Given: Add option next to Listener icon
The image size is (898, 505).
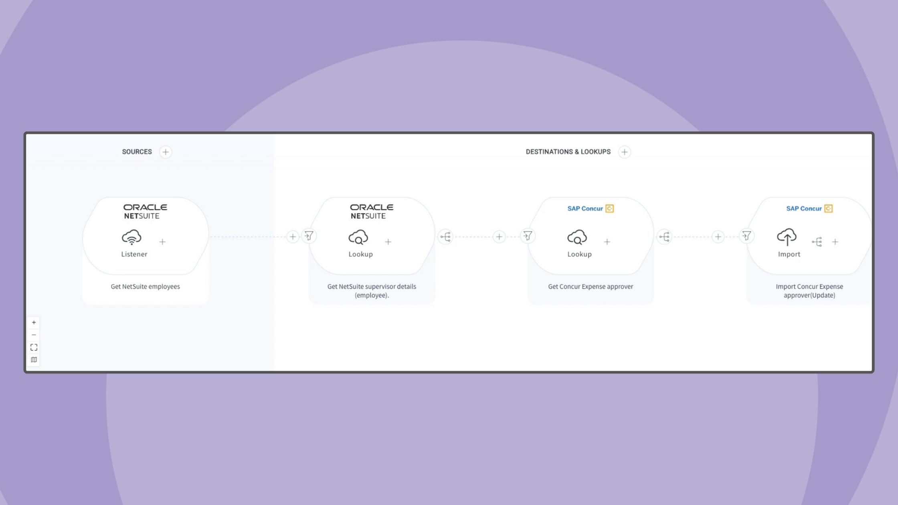Looking at the screenshot, I should [162, 242].
